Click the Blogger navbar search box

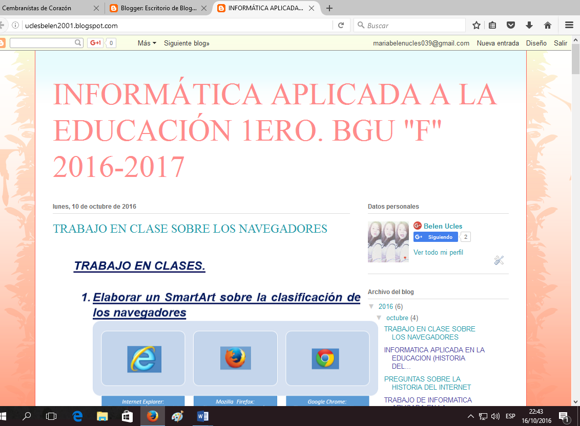[42, 43]
